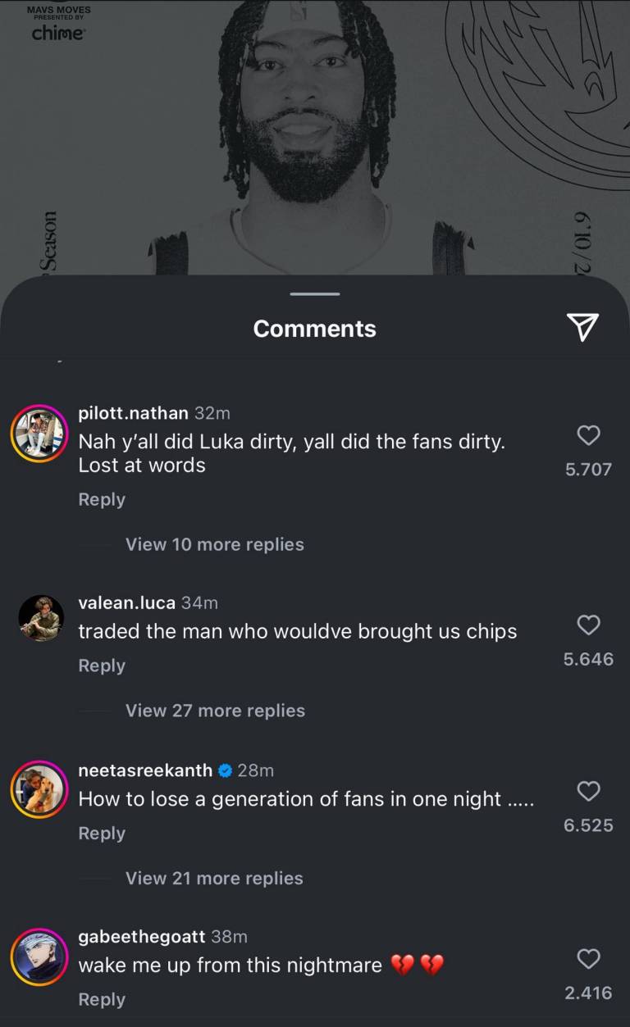Tap the Comments sheet drag handle
The height and width of the screenshot is (1027, 630).
point(315,293)
